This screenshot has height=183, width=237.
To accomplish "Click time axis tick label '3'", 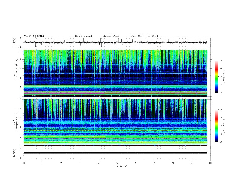I will (80, 163).
